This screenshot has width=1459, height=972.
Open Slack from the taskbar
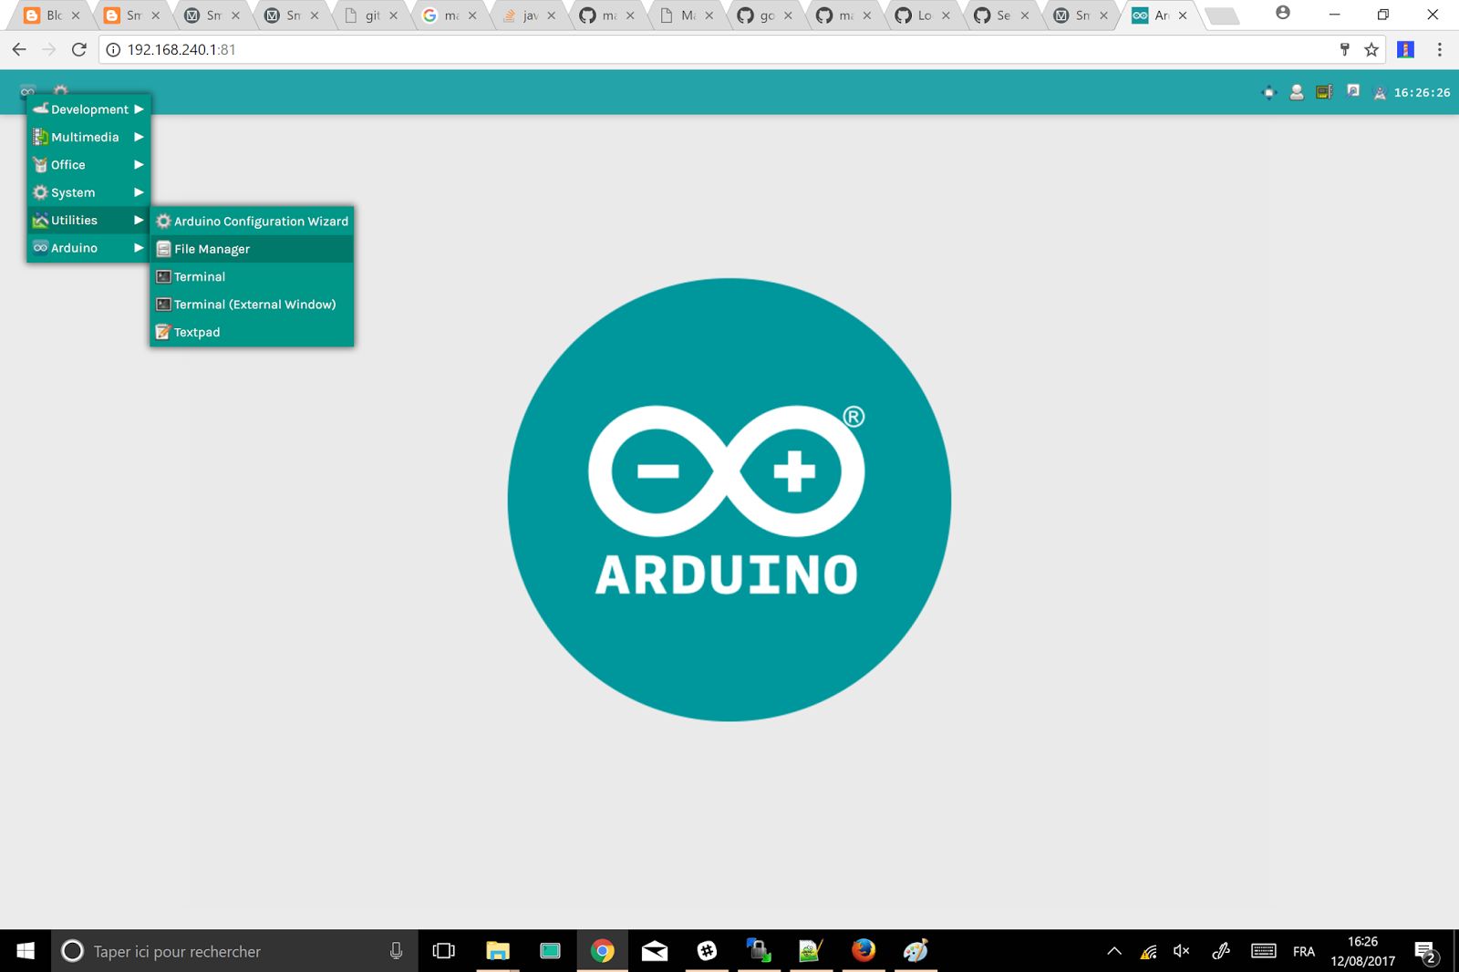pyautogui.click(x=707, y=951)
